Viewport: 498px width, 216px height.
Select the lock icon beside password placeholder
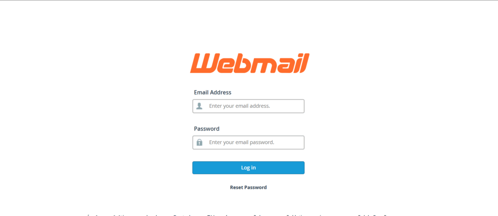(x=199, y=142)
